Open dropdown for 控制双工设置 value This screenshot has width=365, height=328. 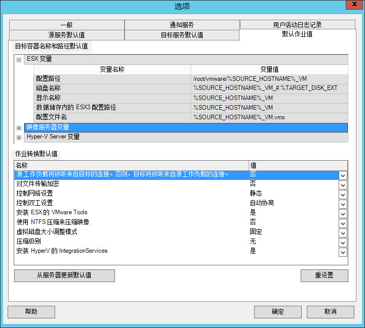coord(343,204)
